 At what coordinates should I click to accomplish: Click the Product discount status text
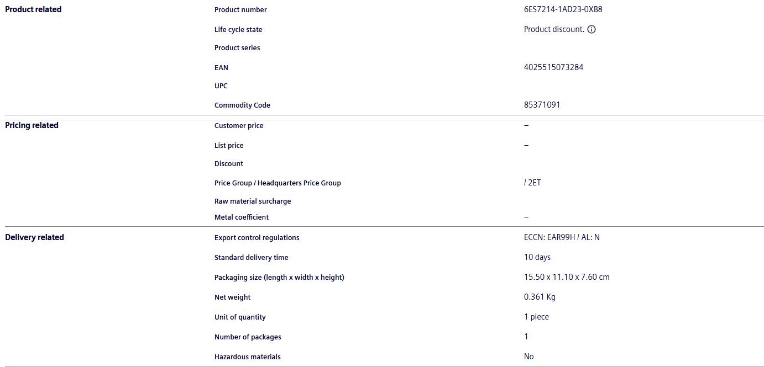(554, 29)
